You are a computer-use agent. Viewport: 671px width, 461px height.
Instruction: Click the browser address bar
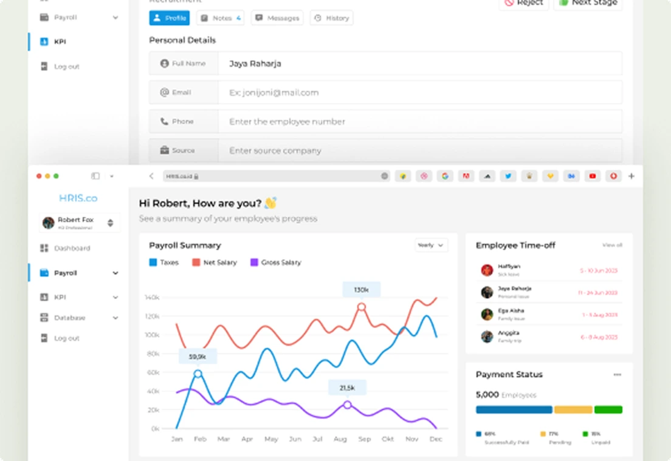pyautogui.click(x=277, y=176)
